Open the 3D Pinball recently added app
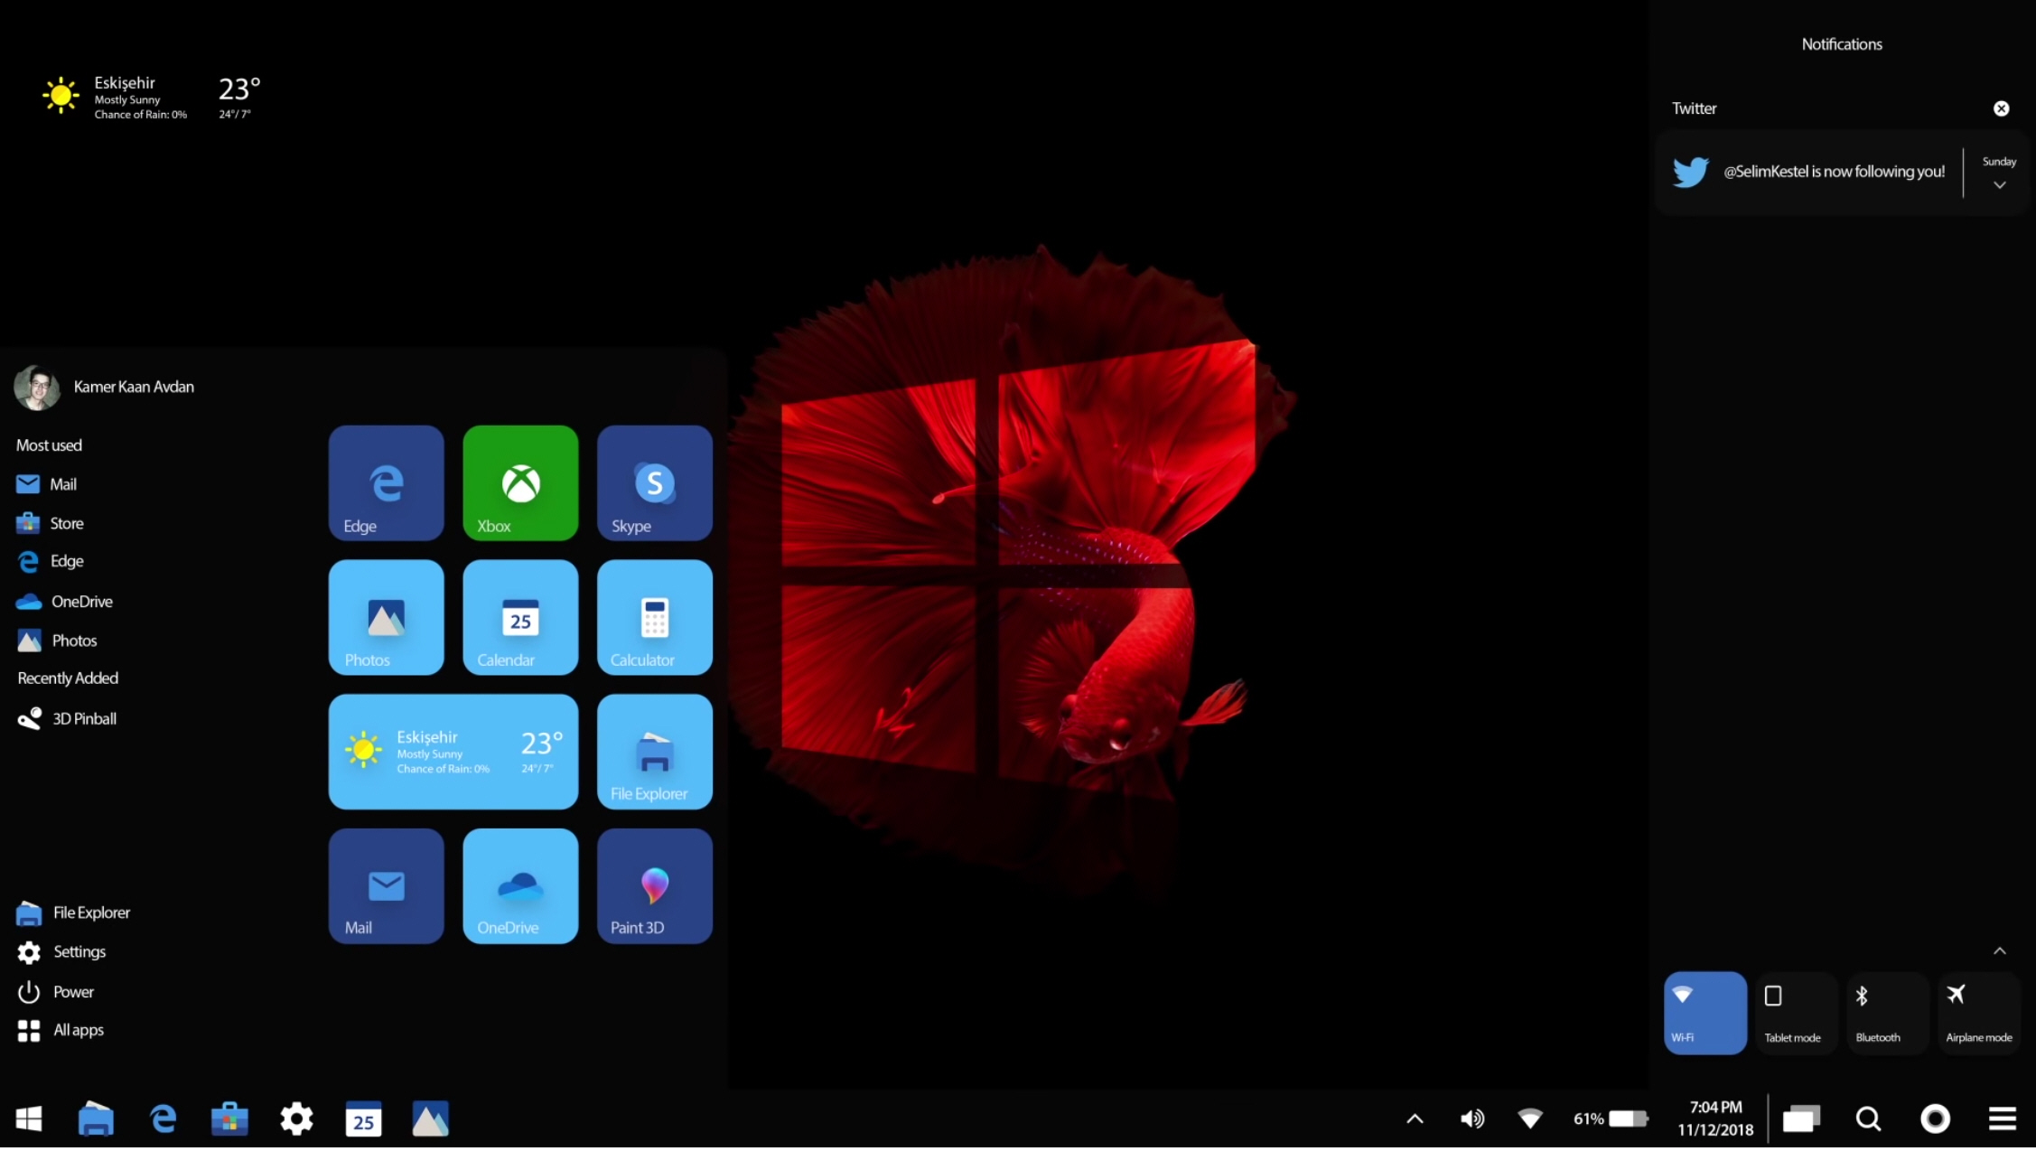The height and width of the screenshot is (1151, 2036). (84, 717)
